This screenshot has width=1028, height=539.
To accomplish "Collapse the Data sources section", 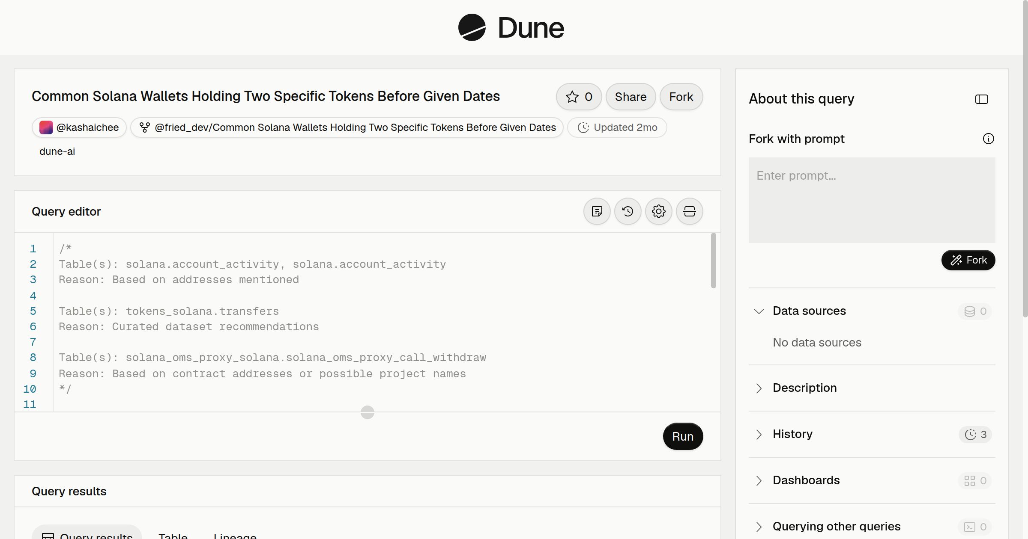I will click(759, 311).
